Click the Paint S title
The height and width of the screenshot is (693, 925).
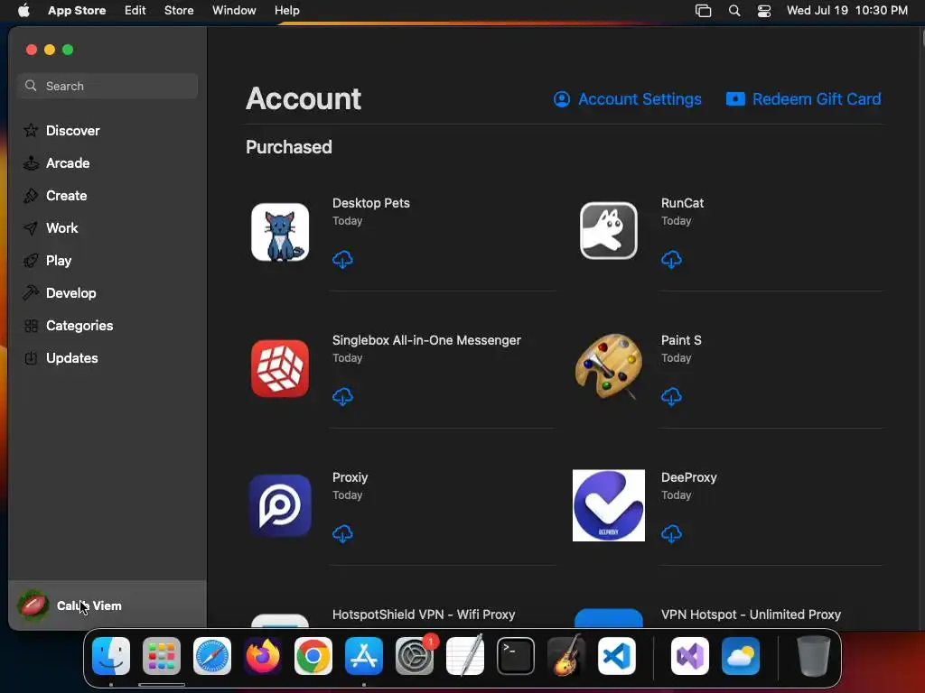pos(681,340)
